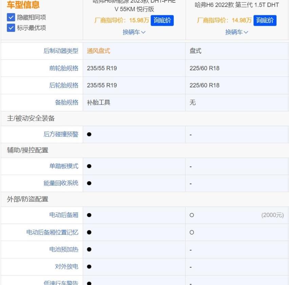Click the solid dot in the 电动后备厢位置记忆 row
The image size is (289, 285).
(89, 232)
